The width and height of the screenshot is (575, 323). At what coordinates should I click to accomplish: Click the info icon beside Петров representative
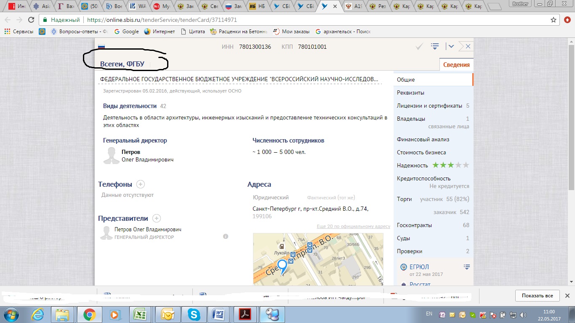226,236
